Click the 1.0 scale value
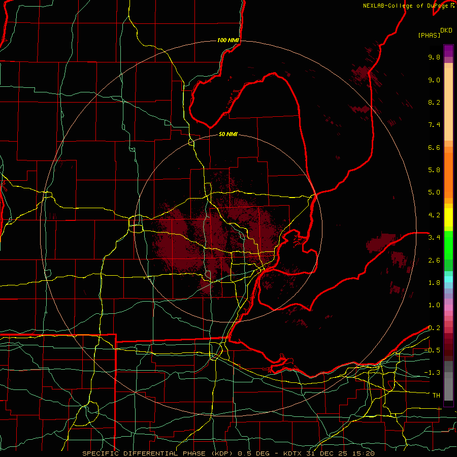This screenshot has width=457, height=457. click(x=434, y=305)
